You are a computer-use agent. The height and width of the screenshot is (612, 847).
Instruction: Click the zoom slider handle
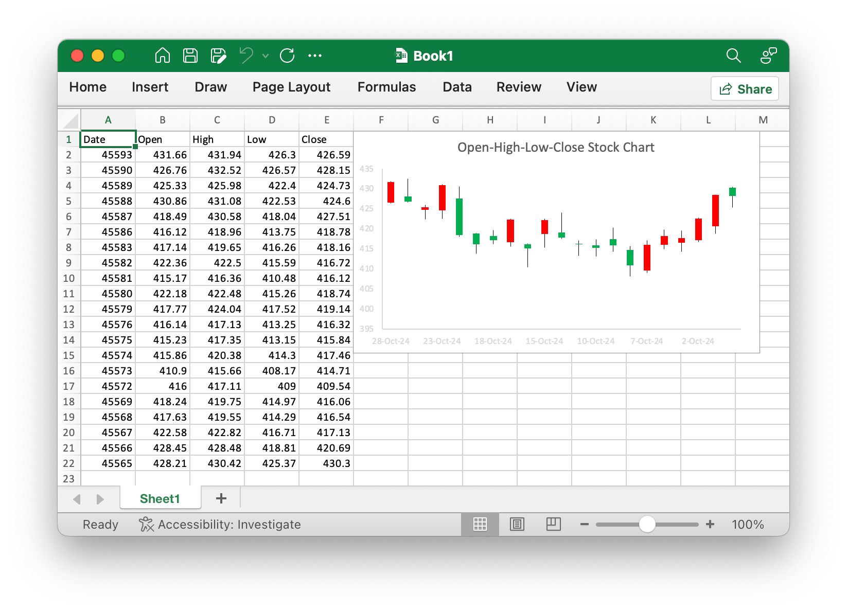647,524
